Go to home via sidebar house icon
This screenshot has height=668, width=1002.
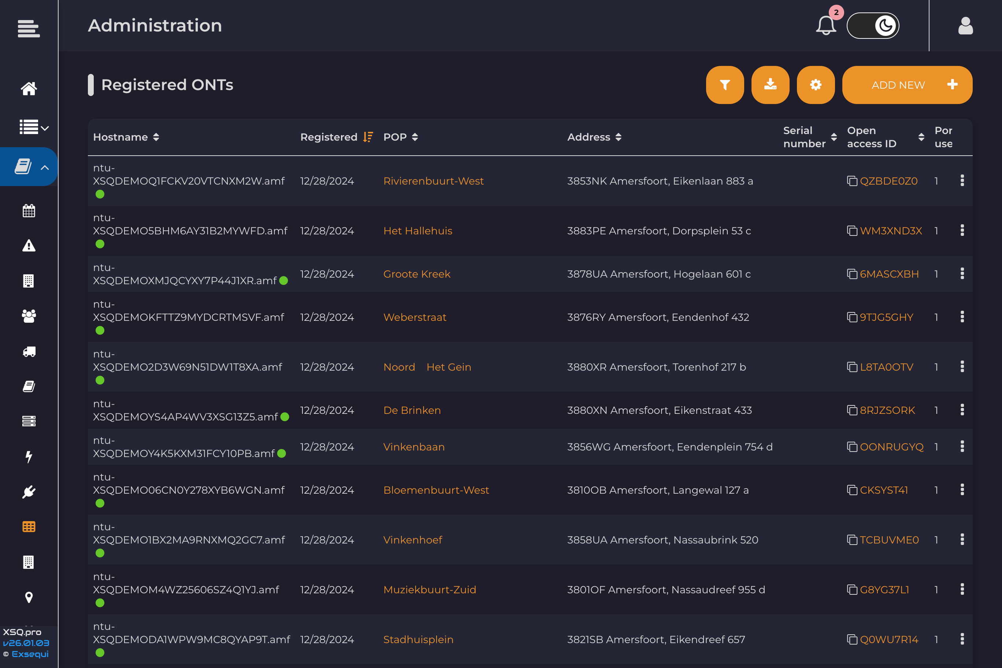(29, 89)
